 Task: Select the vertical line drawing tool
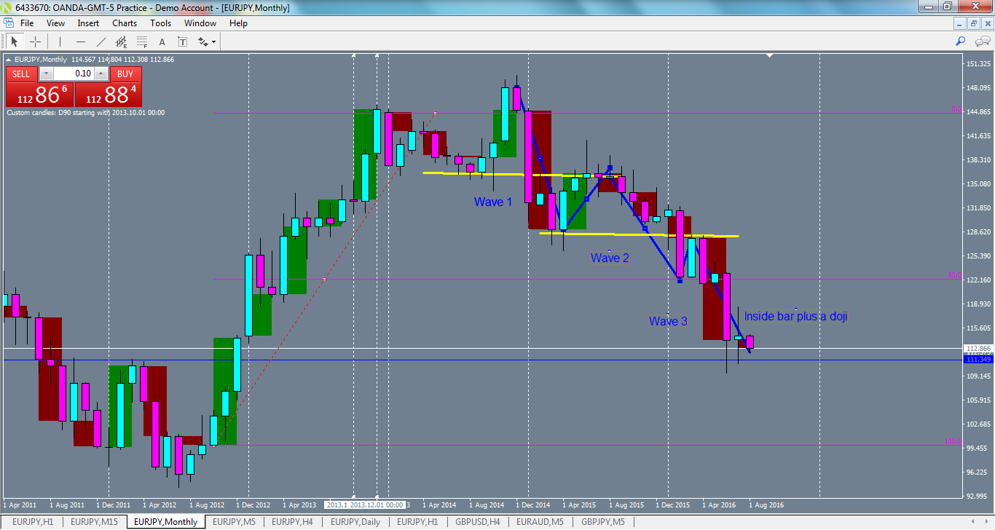(x=60, y=41)
